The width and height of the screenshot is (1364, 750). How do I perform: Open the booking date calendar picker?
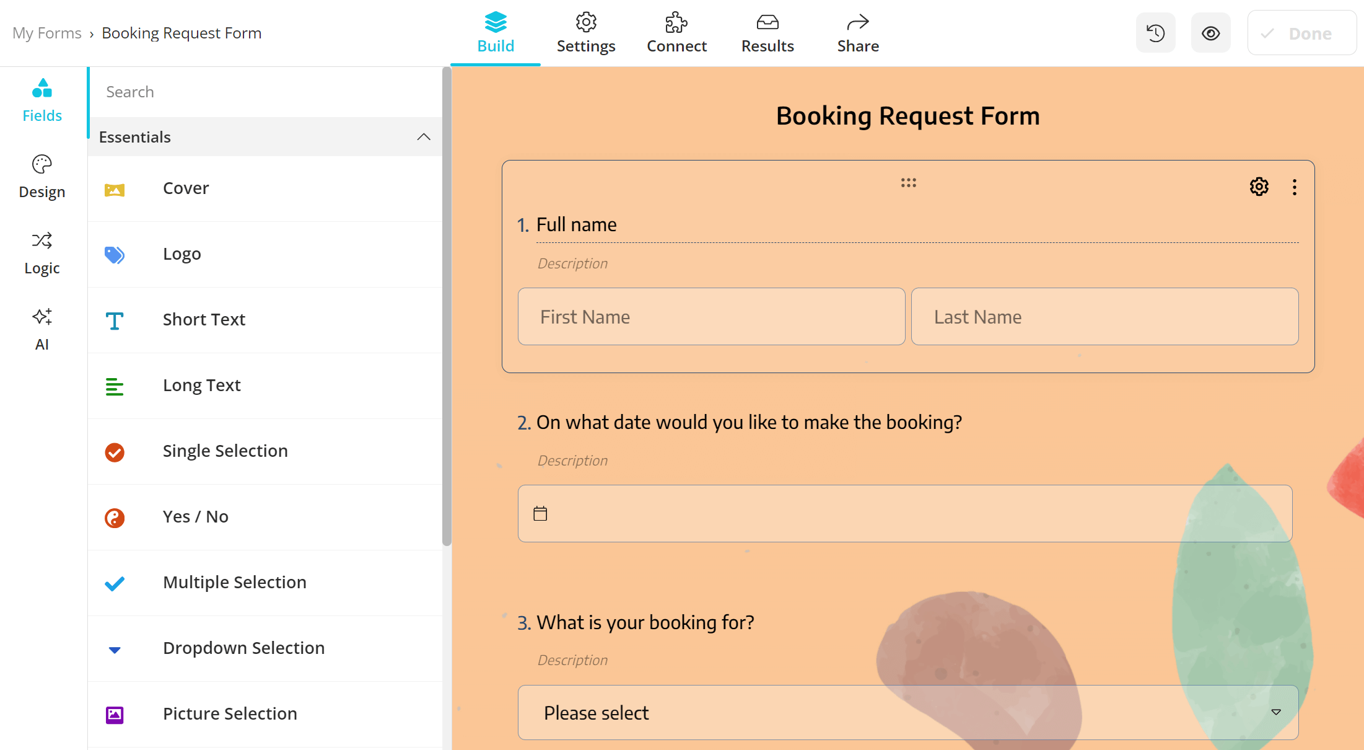(x=541, y=513)
